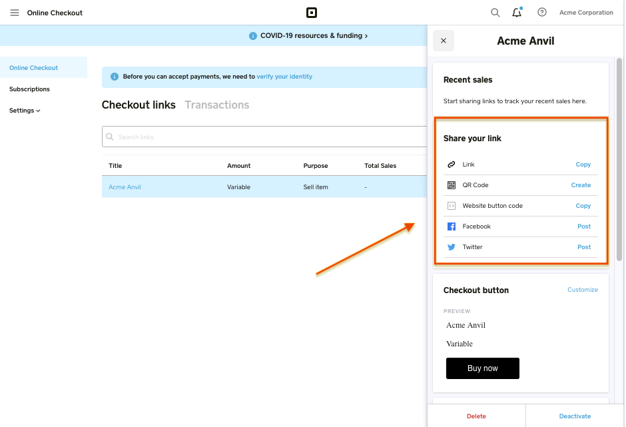Sort by the Amount column header

coord(238,166)
